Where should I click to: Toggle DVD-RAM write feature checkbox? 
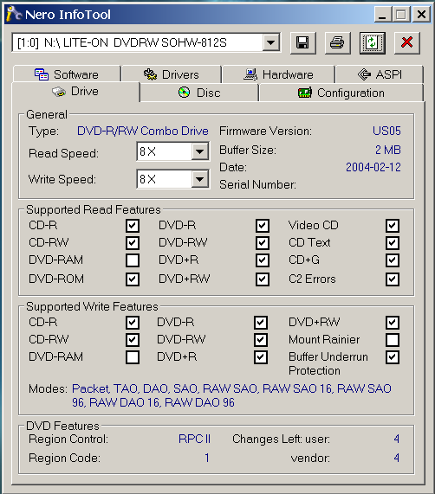pos(133,357)
